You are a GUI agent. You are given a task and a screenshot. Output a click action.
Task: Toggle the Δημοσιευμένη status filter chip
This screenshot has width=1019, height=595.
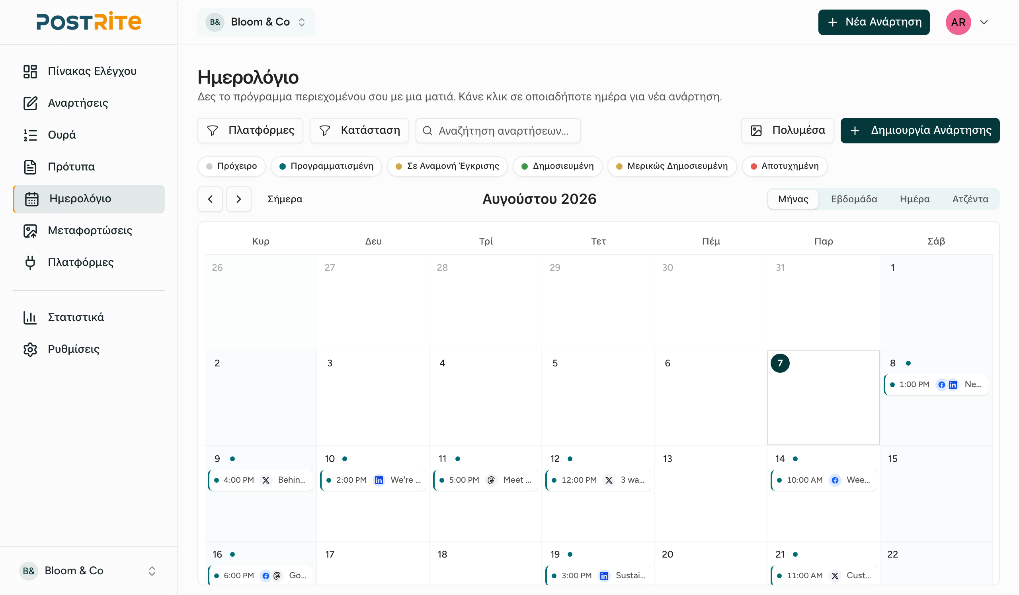point(558,166)
